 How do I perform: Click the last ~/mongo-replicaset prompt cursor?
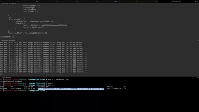point(47,91)
